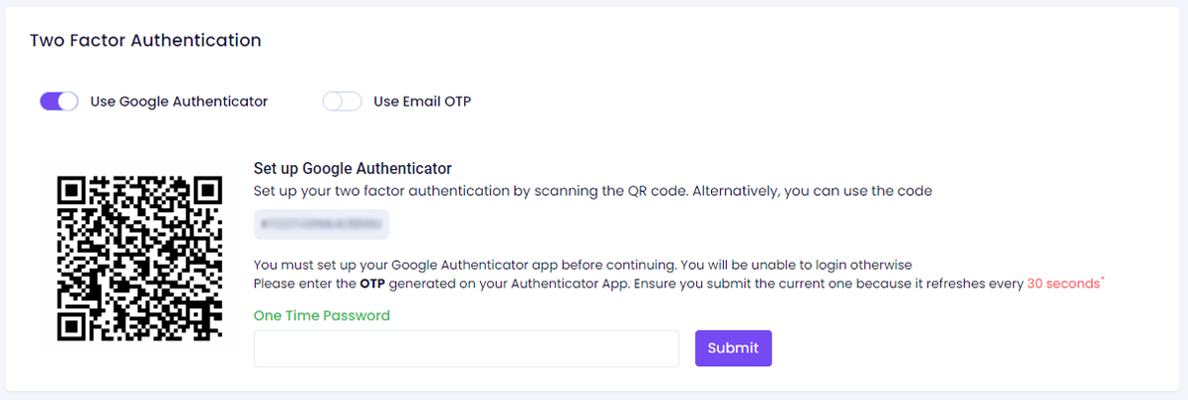Click the QR code's top-right finder square
Image resolution: width=1188 pixels, height=400 pixels.
[x=206, y=190]
